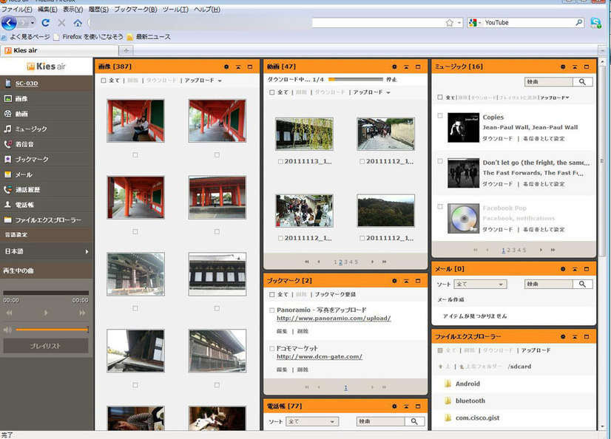
Task: Click the Firefox back arrow button
Action: (9, 23)
